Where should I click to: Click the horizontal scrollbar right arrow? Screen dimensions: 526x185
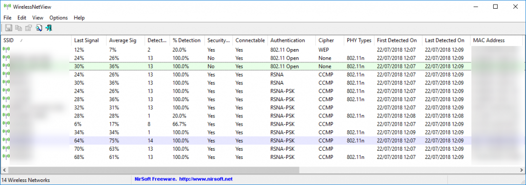point(522,170)
